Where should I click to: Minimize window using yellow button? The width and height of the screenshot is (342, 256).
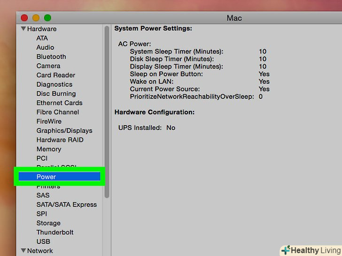[x=36, y=18]
